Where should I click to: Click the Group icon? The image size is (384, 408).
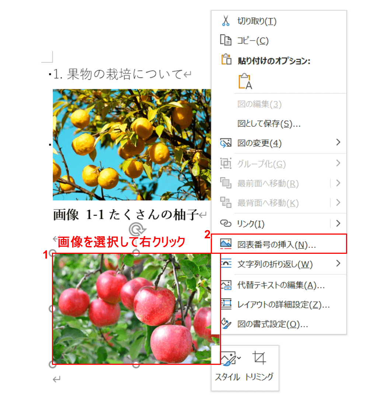click(x=226, y=163)
